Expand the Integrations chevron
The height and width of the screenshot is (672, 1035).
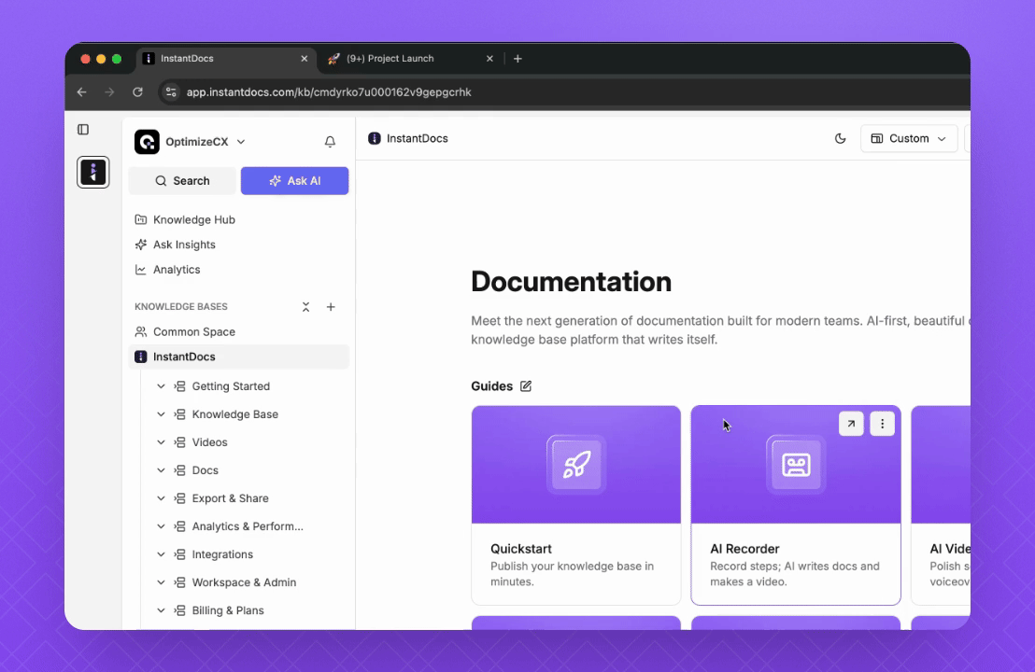point(161,554)
